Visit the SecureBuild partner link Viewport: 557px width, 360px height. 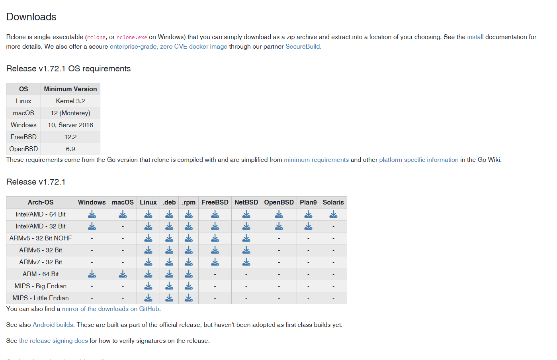pyautogui.click(x=303, y=47)
